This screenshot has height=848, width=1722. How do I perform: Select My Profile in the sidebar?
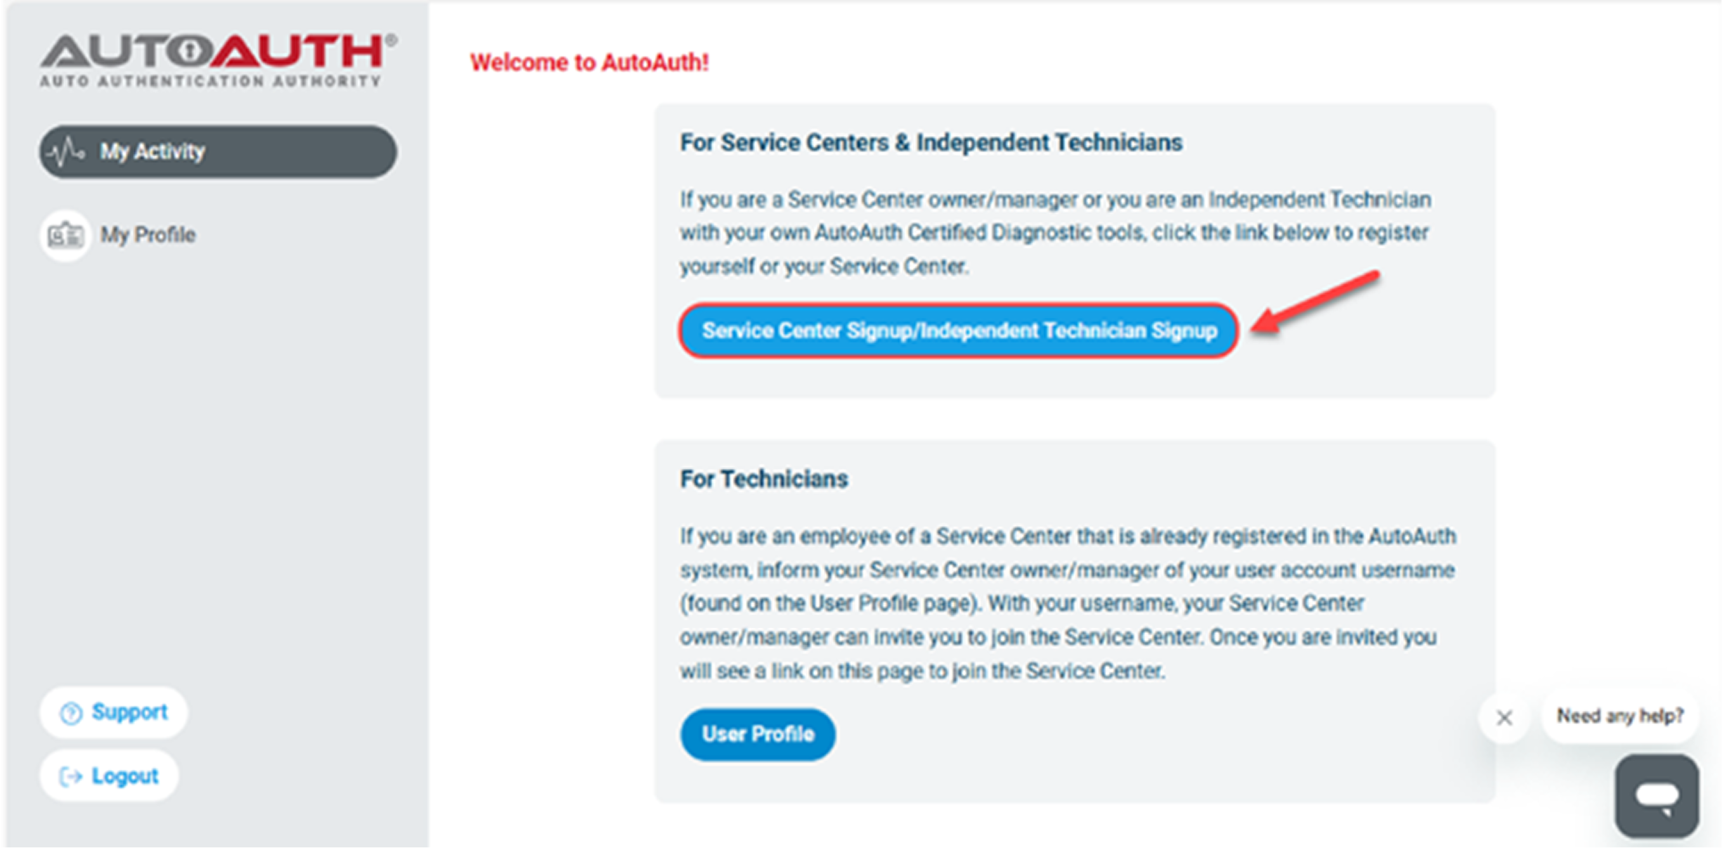coord(148,234)
